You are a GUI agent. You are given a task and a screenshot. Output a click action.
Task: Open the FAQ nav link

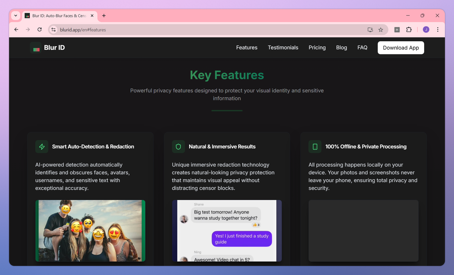(362, 48)
